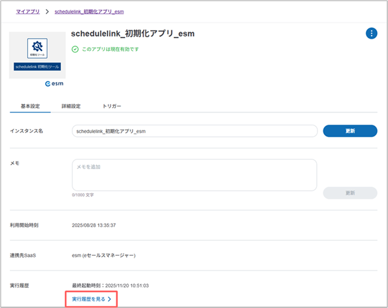Open the 詳細設定 tab
This screenshot has width=388, height=308.
[x=70, y=106]
